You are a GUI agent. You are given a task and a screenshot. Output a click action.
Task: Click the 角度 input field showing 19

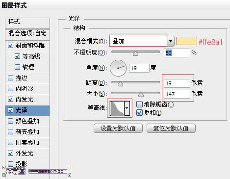[139, 68]
